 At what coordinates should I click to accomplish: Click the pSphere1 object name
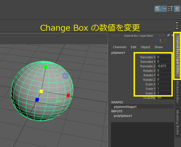coord(118,53)
